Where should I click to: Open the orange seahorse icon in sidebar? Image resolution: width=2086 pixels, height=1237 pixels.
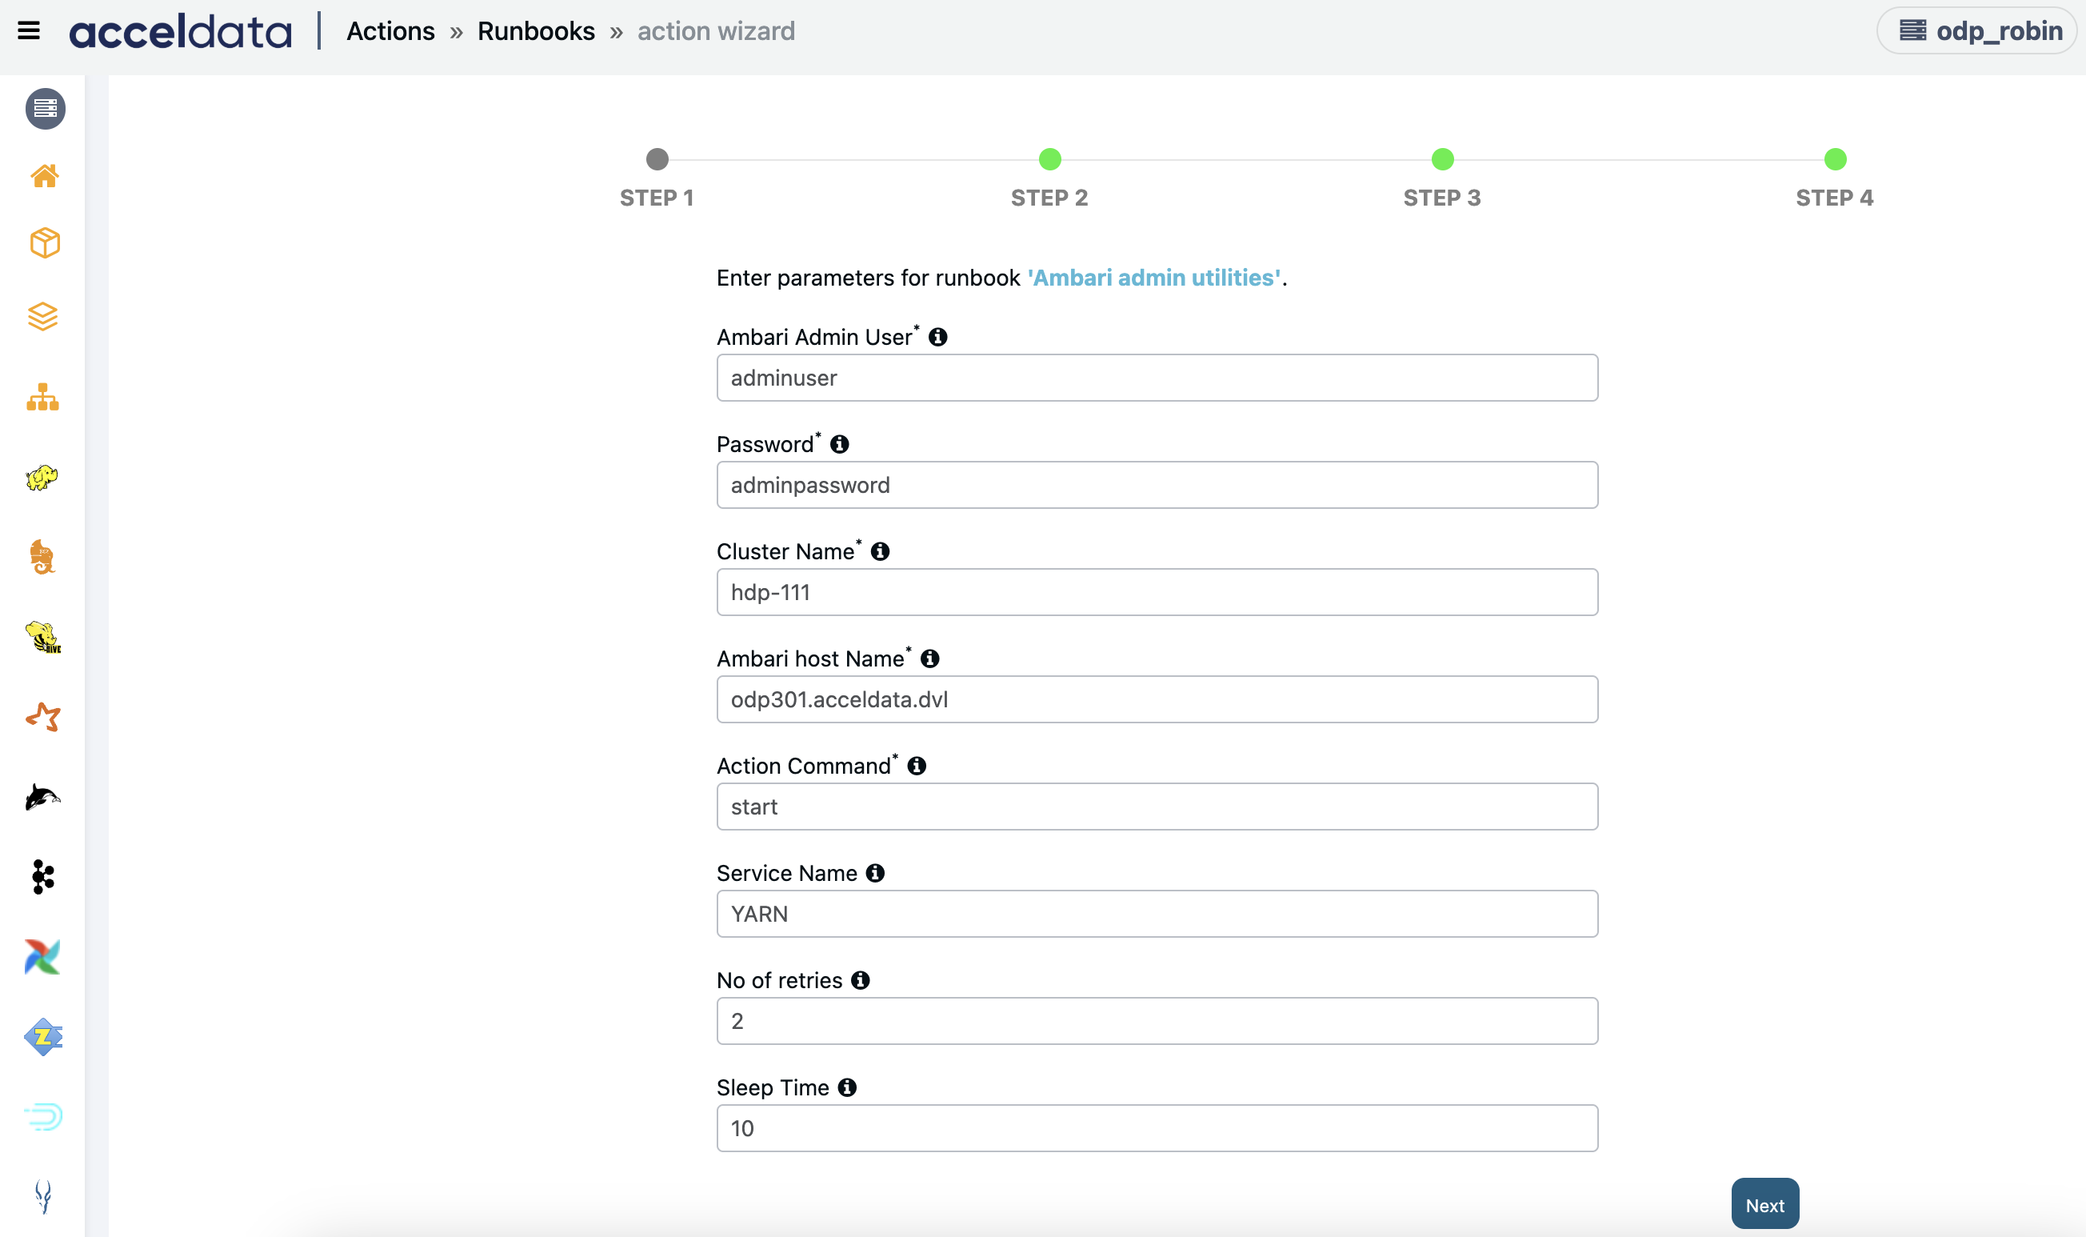coord(42,557)
